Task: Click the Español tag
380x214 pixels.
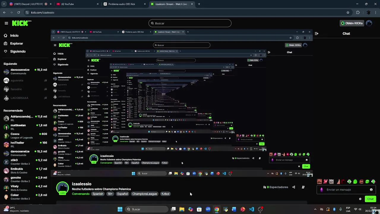Action: pyautogui.click(x=122, y=194)
